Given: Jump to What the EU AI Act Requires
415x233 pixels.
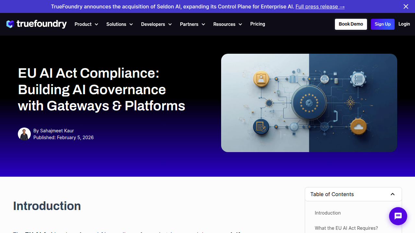Looking at the screenshot, I should point(346,228).
